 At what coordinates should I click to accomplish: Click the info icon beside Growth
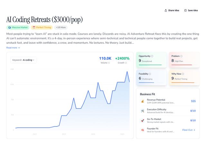click(126, 63)
